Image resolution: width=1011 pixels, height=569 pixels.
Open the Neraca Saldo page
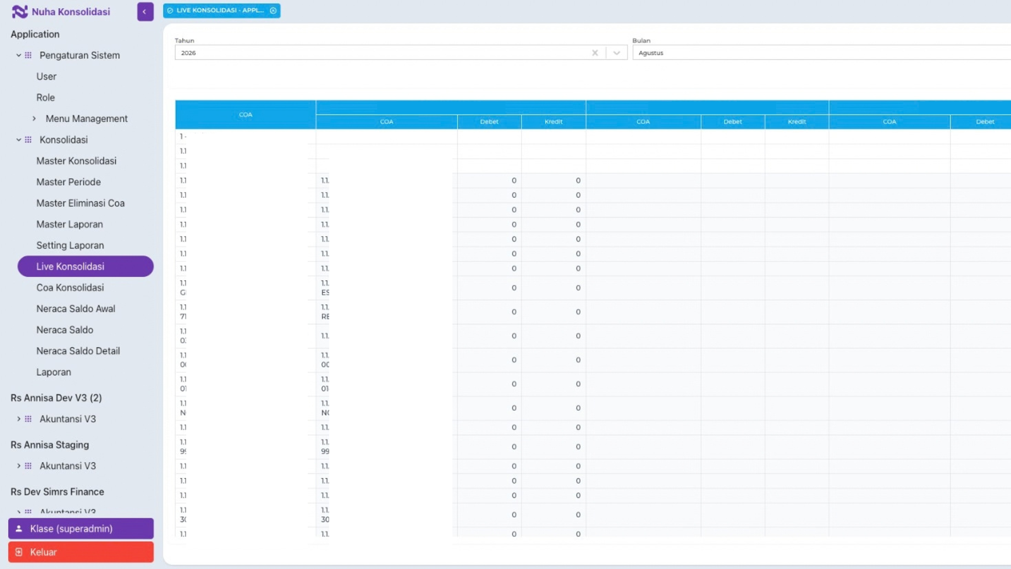tap(64, 330)
